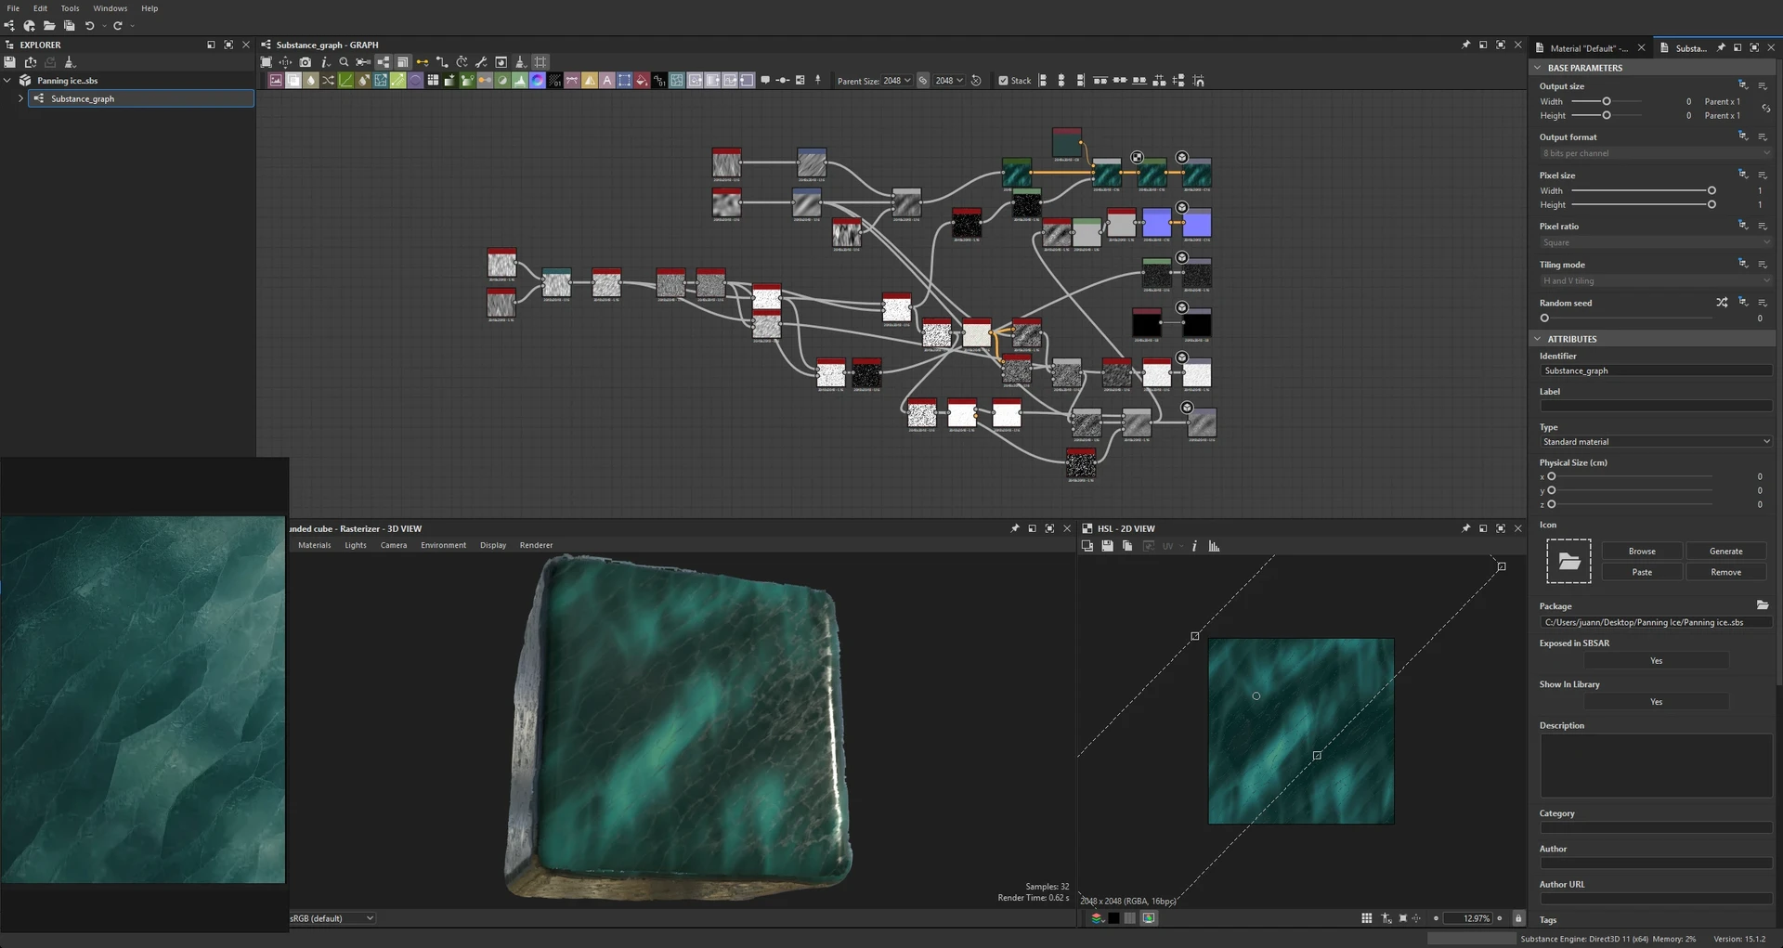Open the sRGB (default) color space dropdown

pyautogui.click(x=332, y=918)
